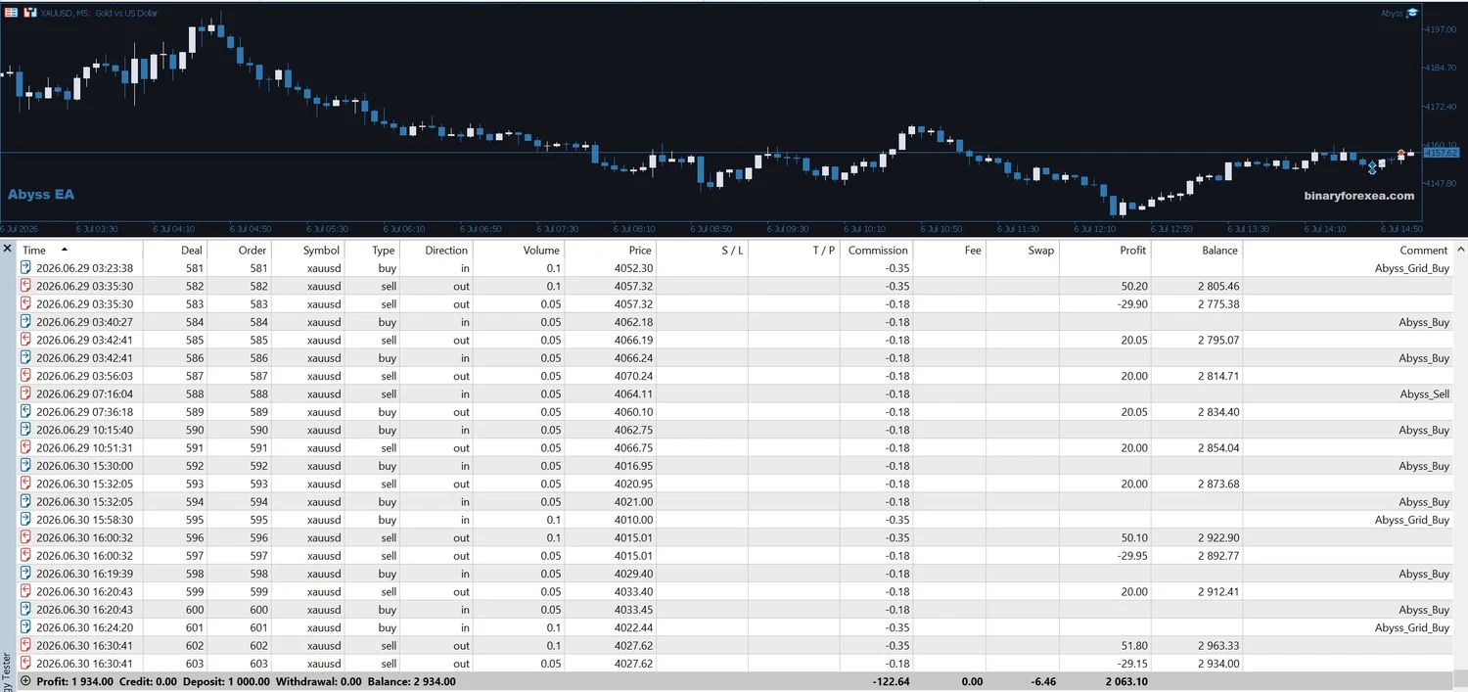The image size is (1468, 692).
Task: Click the buy arrow marker on chart
Action: (1372, 168)
